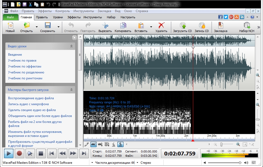Open Запись аудио с микрофона wizard

(28, 104)
